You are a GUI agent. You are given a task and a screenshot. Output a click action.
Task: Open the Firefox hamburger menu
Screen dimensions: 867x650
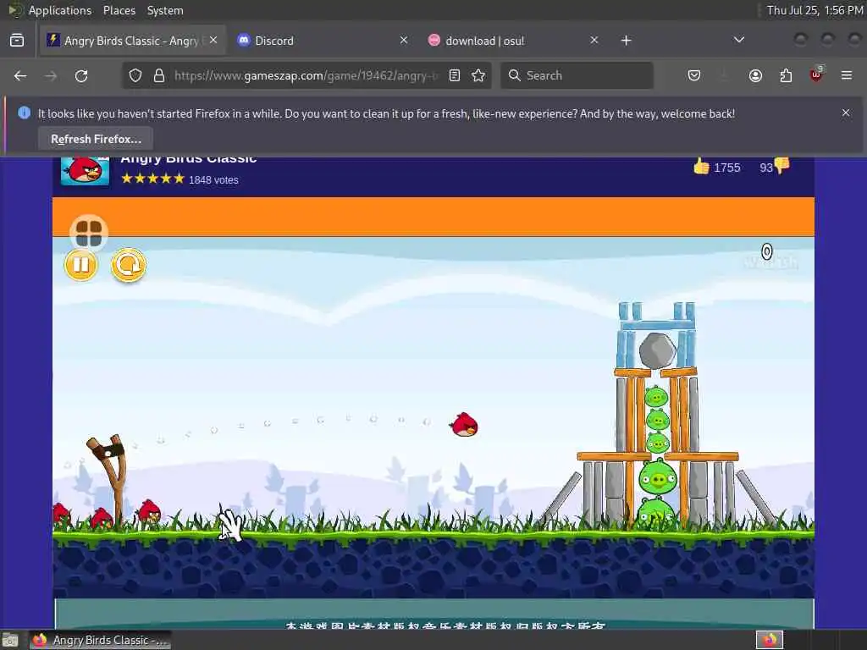847,75
